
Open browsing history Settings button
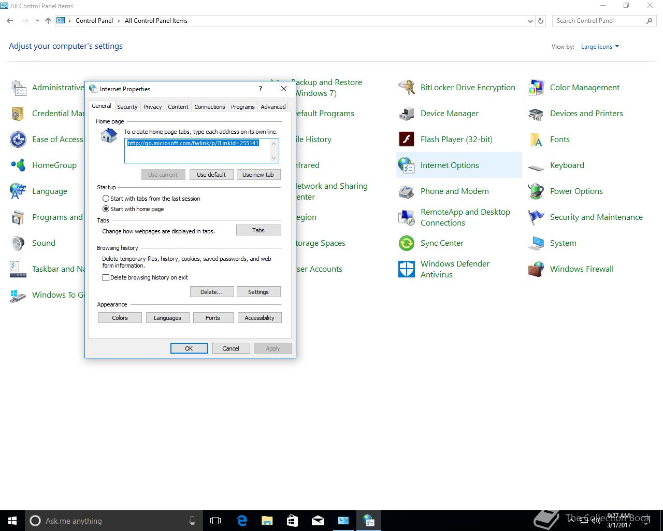click(x=258, y=292)
